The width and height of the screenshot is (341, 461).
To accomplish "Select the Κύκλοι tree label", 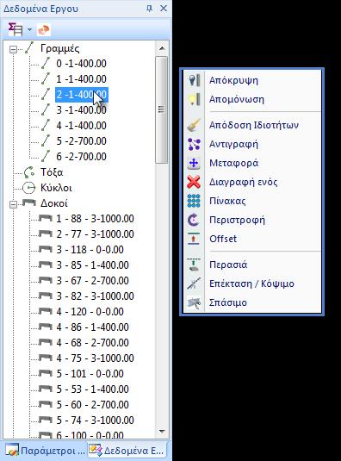I will click(x=56, y=188).
